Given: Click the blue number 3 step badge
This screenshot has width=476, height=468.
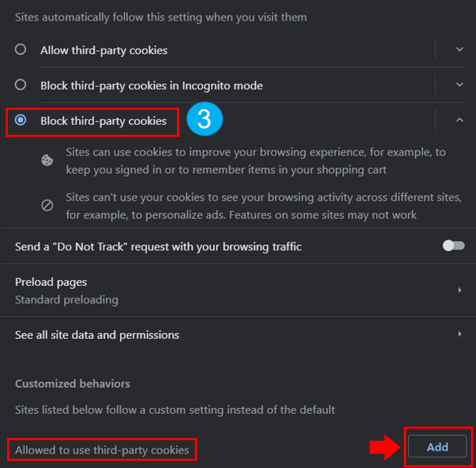Looking at the screenshot, I should (205, 118).
